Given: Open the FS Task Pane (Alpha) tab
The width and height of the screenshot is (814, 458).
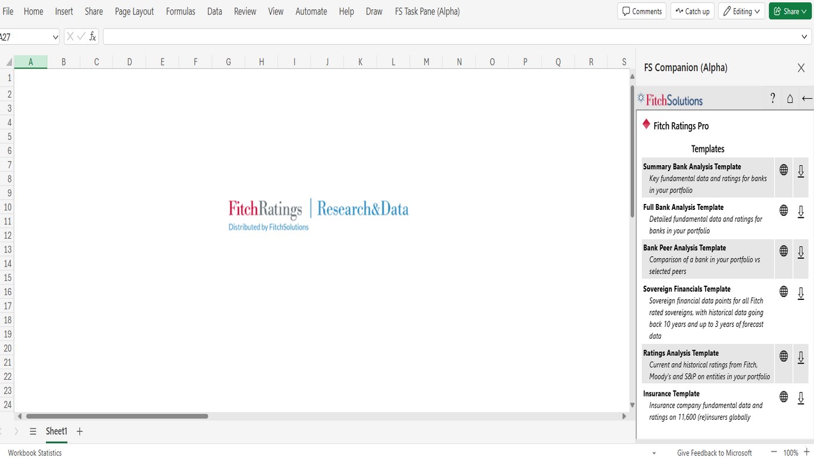Looking at the screenshot, I should 427,11.
